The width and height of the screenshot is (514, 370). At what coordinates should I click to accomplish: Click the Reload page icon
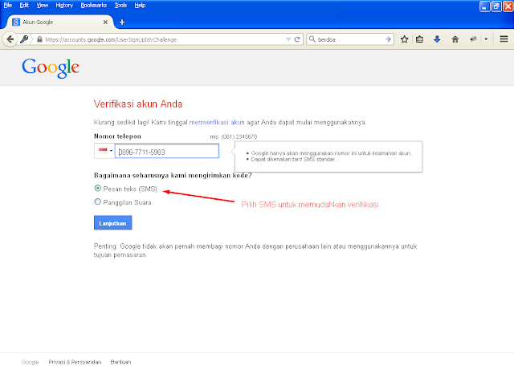(x=297, y=39)
